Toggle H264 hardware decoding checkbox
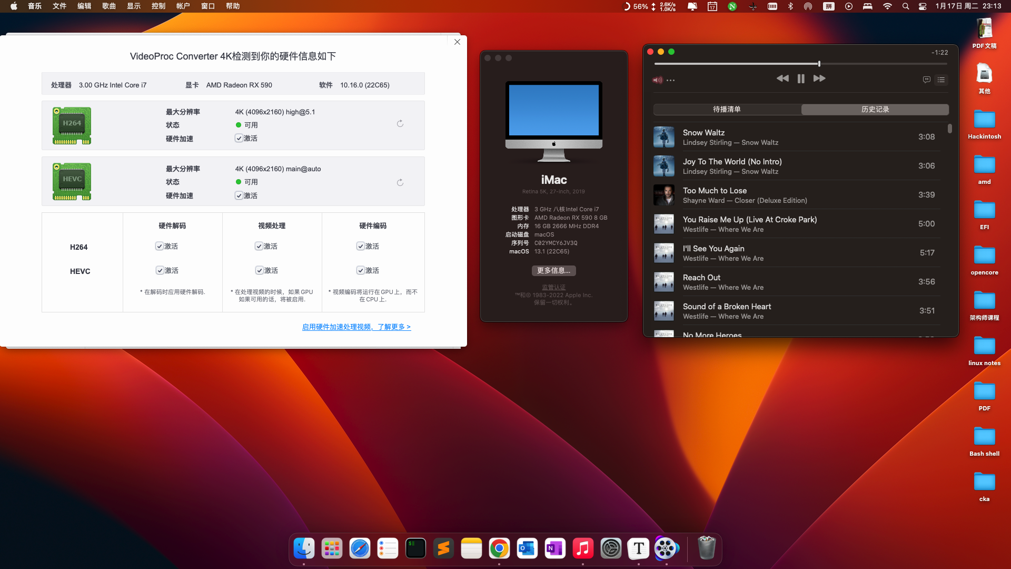The image size is (1011, 569). point(159,246)
